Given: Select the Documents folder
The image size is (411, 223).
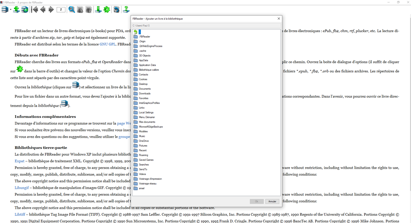Looking at the screenshot, I should [144, 89].
